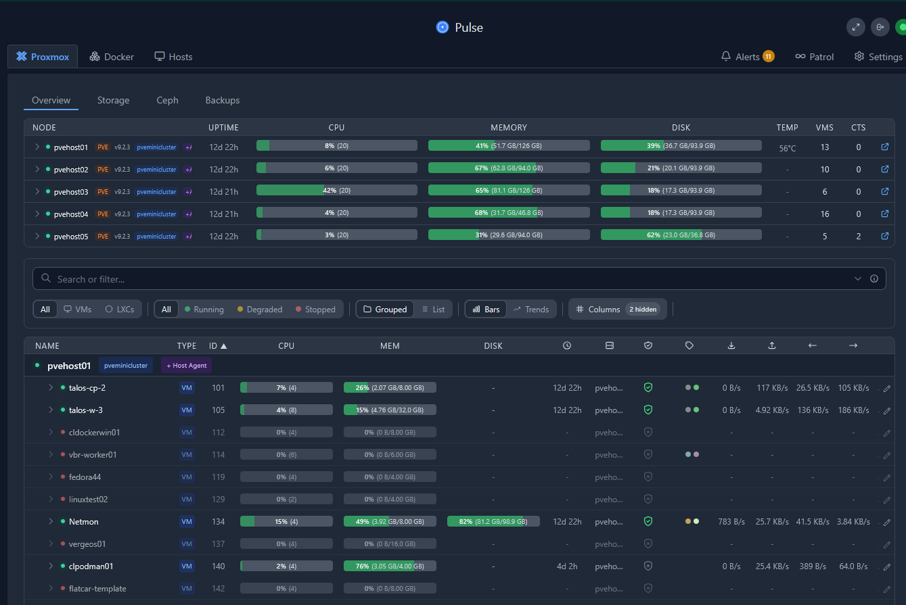Click the + Host Agent badge
Viewport: 906px width, 605px height.
point(187,366)
